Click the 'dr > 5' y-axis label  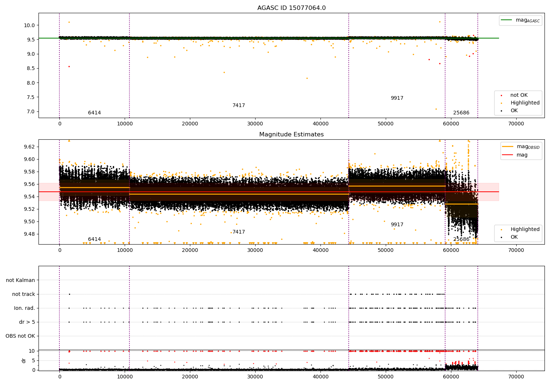point(27,322)
